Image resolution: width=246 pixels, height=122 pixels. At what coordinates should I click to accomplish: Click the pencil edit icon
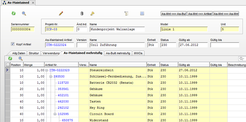pos(61,13)
